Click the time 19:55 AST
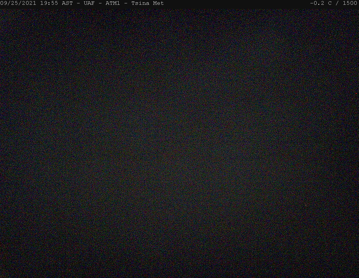Screen dimensions: 359x278 pos(56,3)
